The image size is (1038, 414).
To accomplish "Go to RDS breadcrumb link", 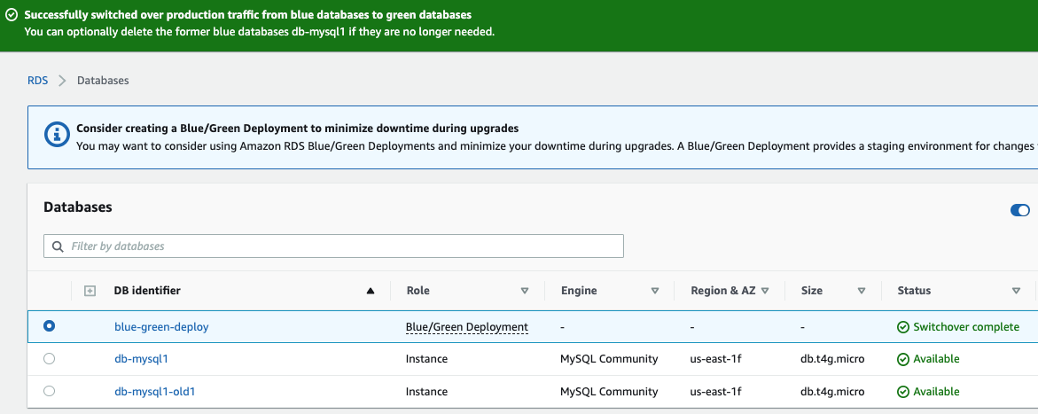I will pos(37,81).
